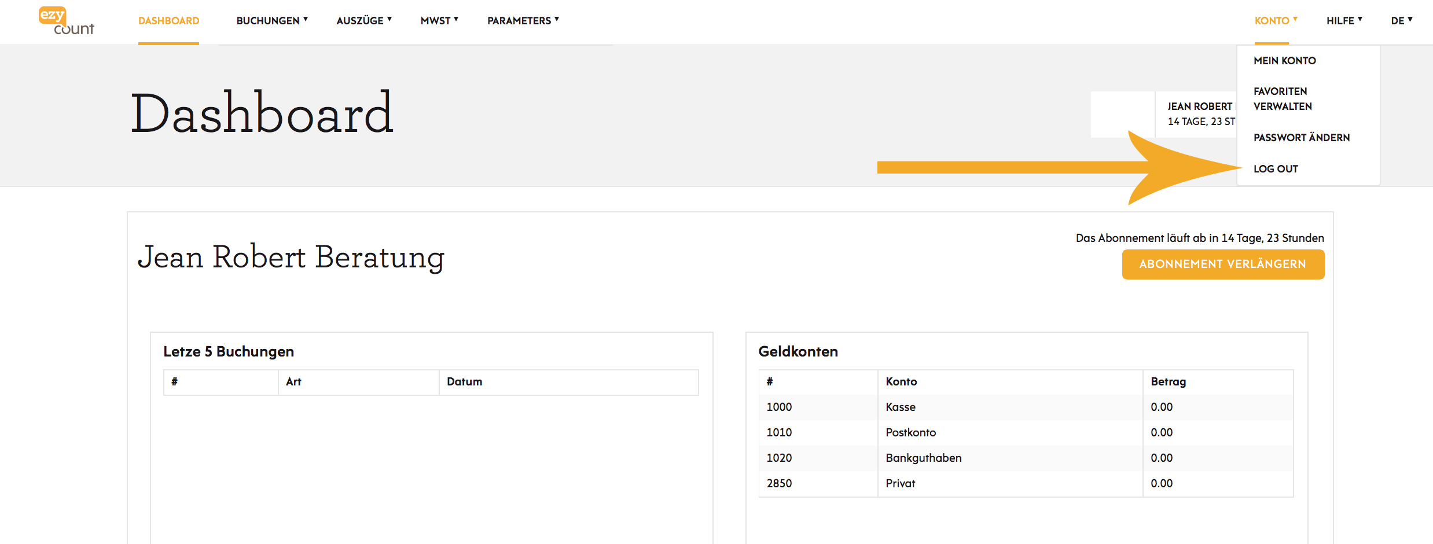Click Log out in Konto menu
1433x544 pixels.
coord(1276,169)
